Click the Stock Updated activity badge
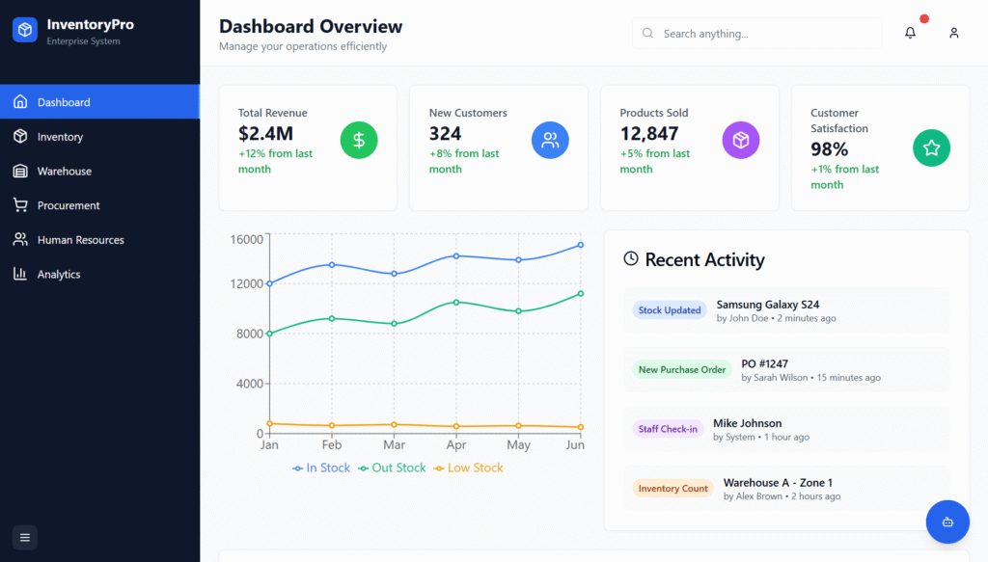 [670, 310]
